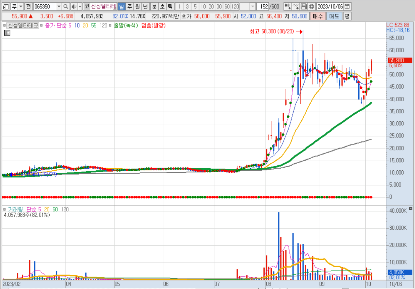The height and width of the screenshot is (289, 415).
Task: Click the blue 4,058K volume tag
Action: [400, 272]
